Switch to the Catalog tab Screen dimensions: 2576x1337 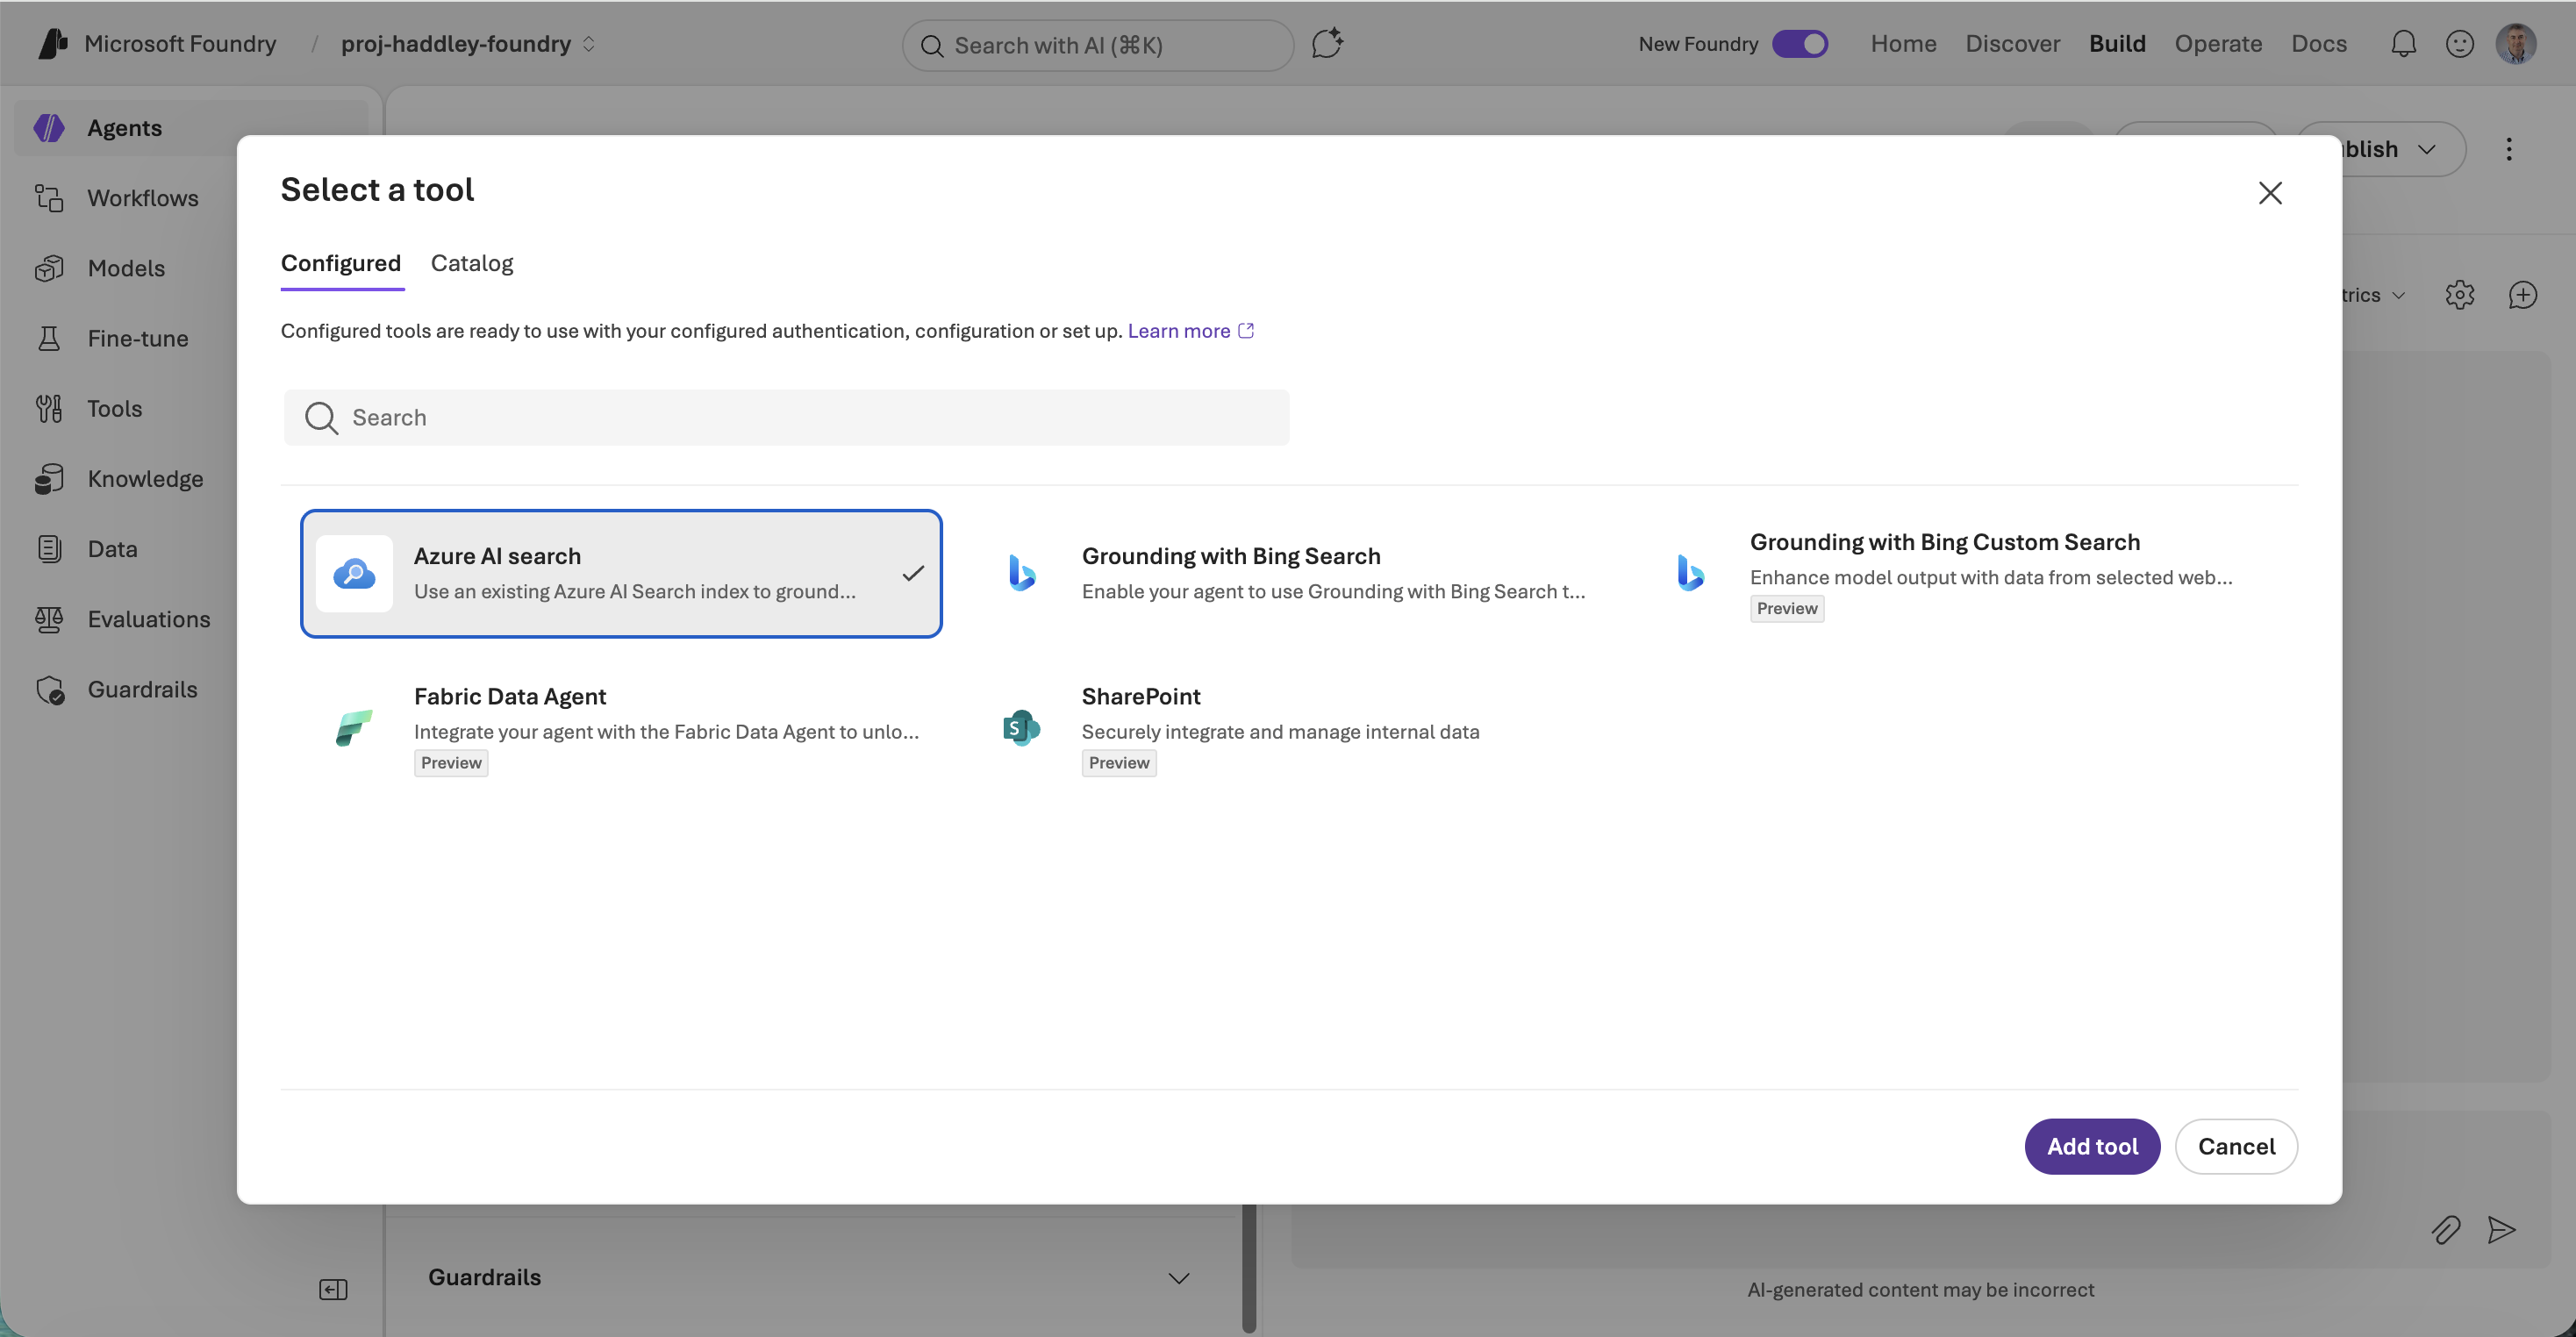pos(471,263)
